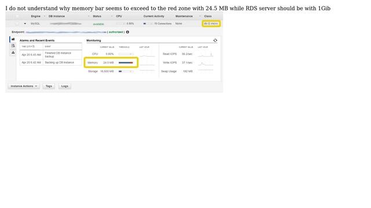
Task: Click the Tags button
Action: click(x=49, y=86)
